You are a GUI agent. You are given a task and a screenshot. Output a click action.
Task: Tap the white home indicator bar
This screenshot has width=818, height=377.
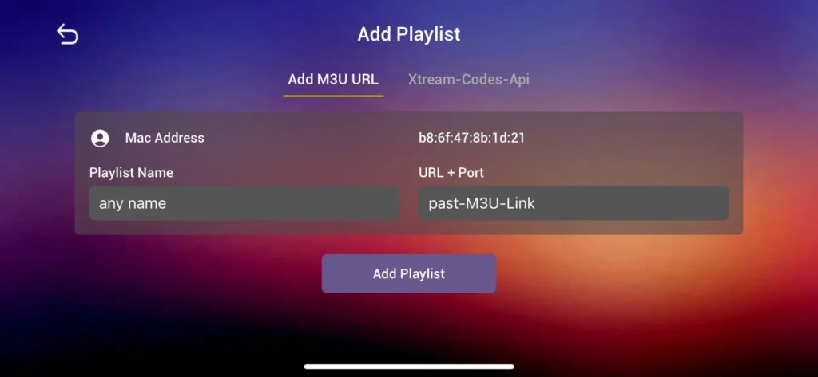(x=409, y=367)
